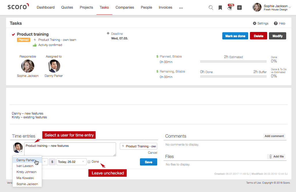
Task: Open the bookmarks icon in header
Action: pyautogui.click(x=220, y=7)
